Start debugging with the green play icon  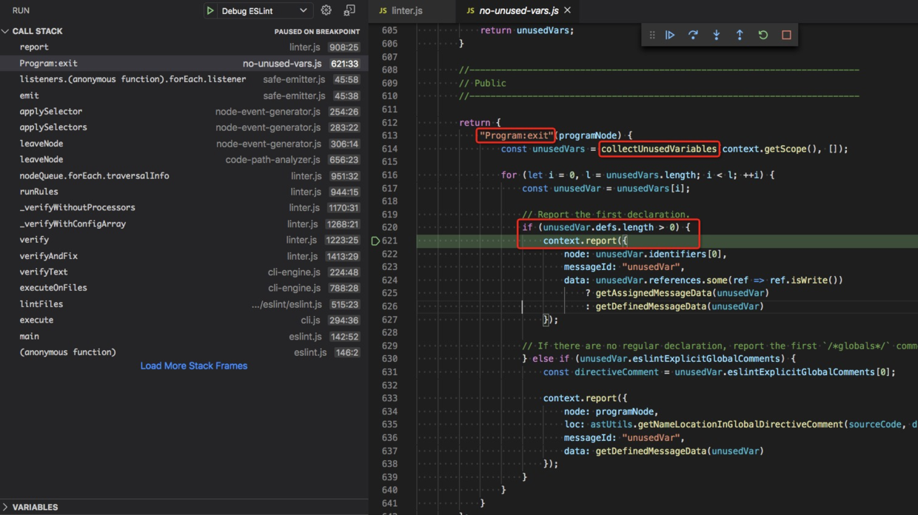click(x=210, y=10)
